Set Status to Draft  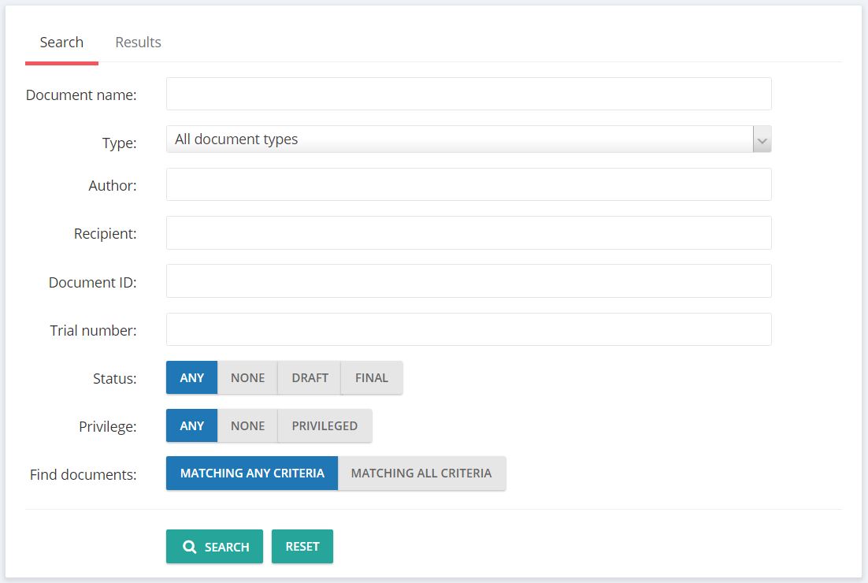(x=310, y=378)
